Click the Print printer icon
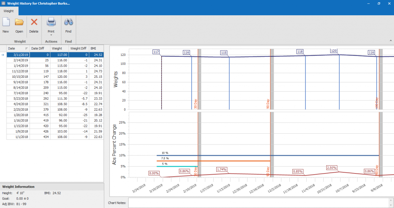 coord(51,23)
